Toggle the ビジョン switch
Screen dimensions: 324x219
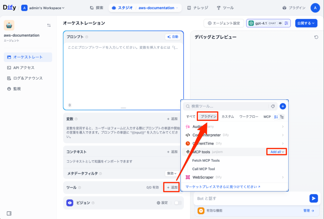(x=178, y=203)
